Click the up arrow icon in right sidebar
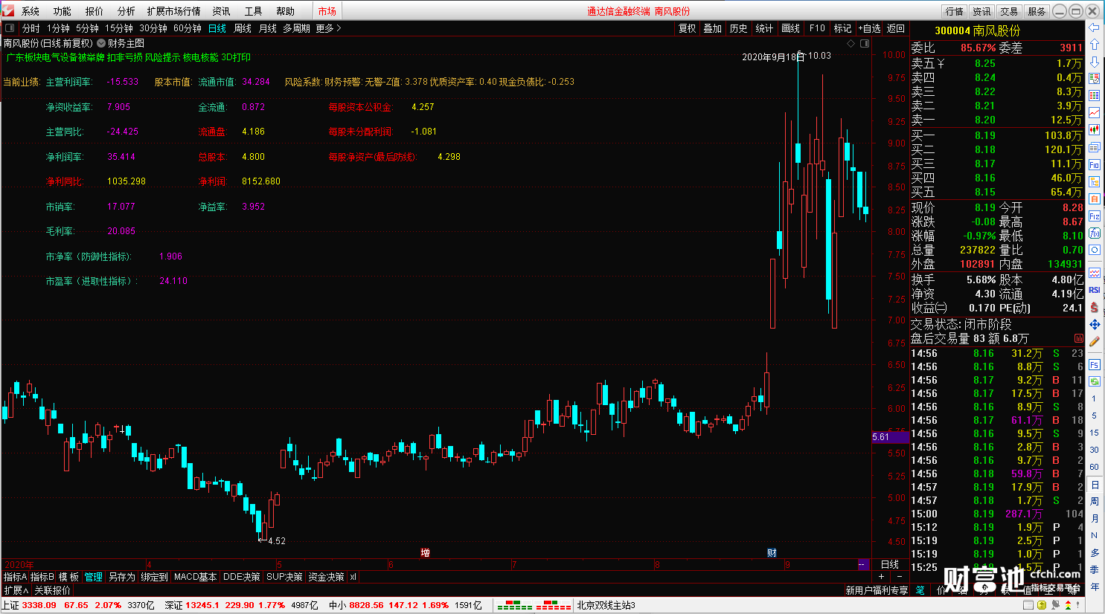 point(1095,45)
